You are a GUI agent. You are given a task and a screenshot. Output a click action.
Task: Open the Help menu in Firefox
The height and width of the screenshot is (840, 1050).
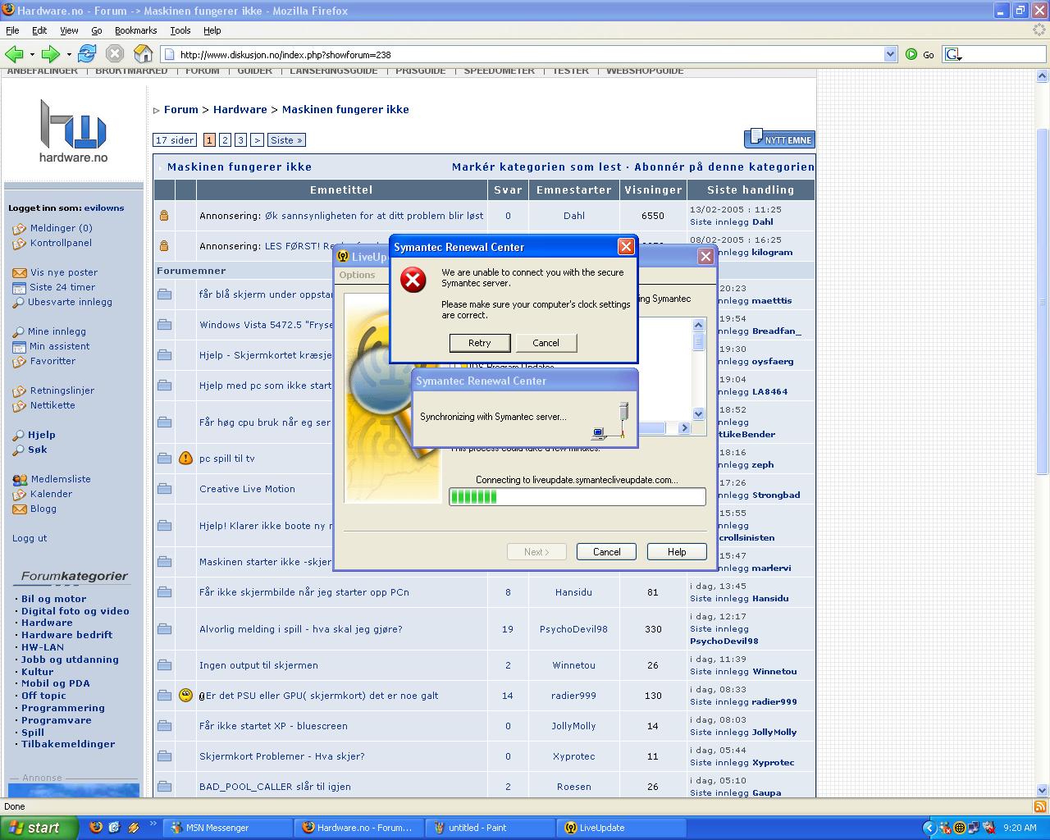coord(212,30)
